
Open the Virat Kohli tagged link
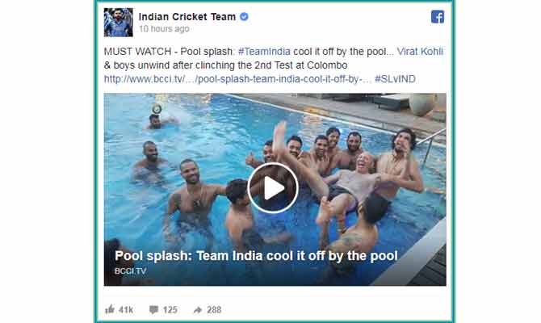click(x=420, y=52)
